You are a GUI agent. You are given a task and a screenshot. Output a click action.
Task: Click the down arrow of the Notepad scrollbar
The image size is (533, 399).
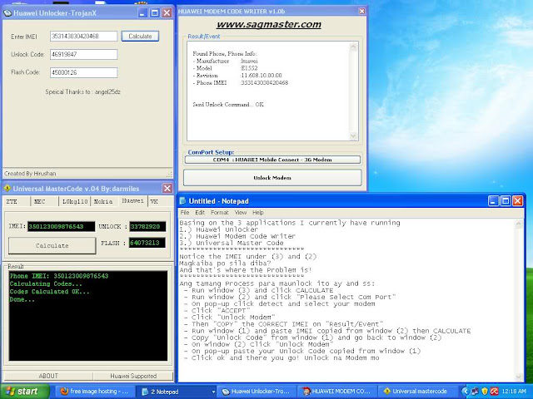519,377
